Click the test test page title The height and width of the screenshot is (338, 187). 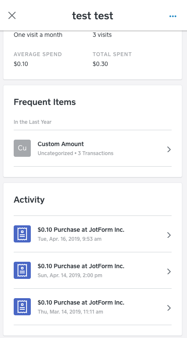point(92,16)
